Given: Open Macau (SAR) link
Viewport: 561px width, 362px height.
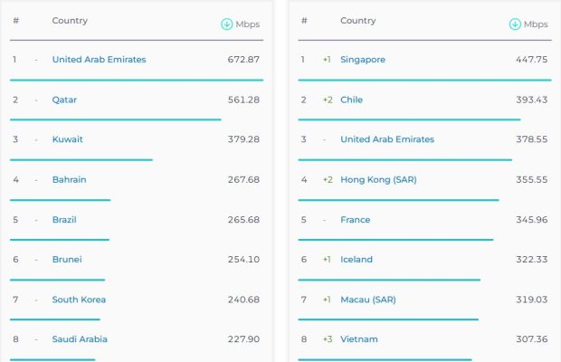Looking at the screenshot, I should click(368, 300).
